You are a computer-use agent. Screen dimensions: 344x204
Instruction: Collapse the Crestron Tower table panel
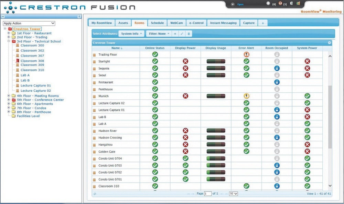(x=329, y=43)
